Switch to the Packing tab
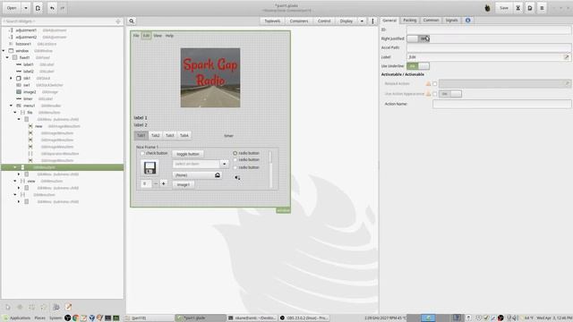The height and width of the screenshot is (322, 573). tap(410, 21)
